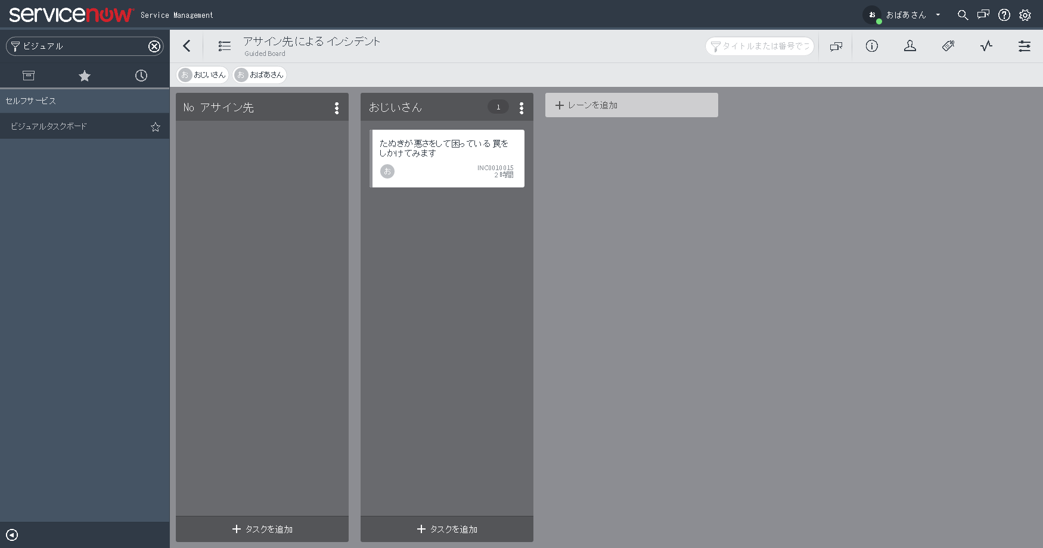Click the アサイン先による インシデント board title
This screenshot has width=1043, height=548.
(x=311, y=41)
